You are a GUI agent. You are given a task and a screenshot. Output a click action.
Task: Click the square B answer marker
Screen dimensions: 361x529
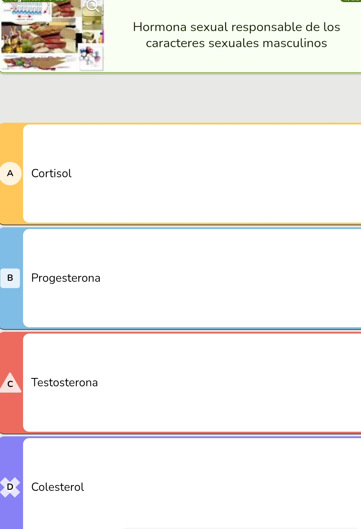(x=10, y=278)
